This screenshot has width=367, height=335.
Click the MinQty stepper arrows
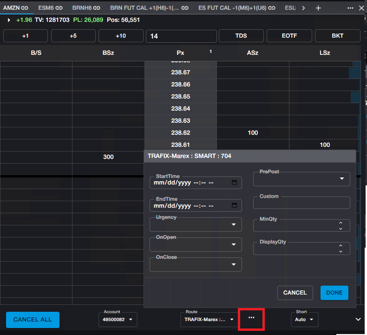(341, 226)
